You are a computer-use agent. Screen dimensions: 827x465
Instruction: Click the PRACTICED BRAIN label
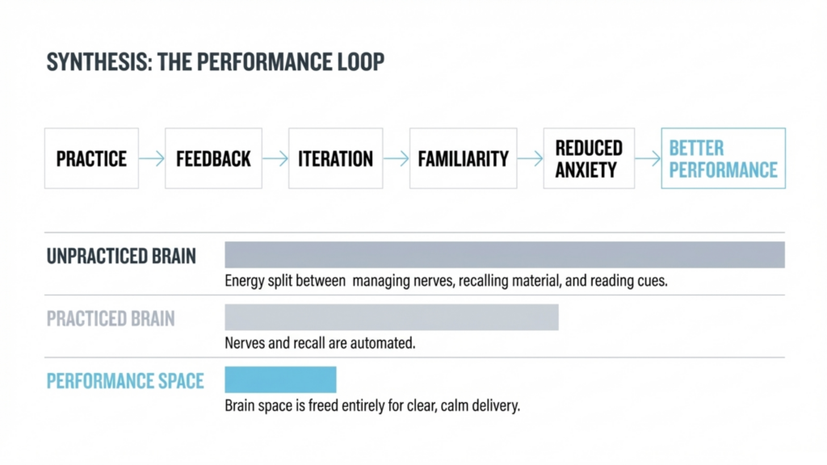pos(111,318)
